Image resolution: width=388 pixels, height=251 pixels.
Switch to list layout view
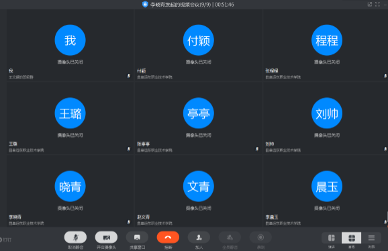click(x=371, y=238)
